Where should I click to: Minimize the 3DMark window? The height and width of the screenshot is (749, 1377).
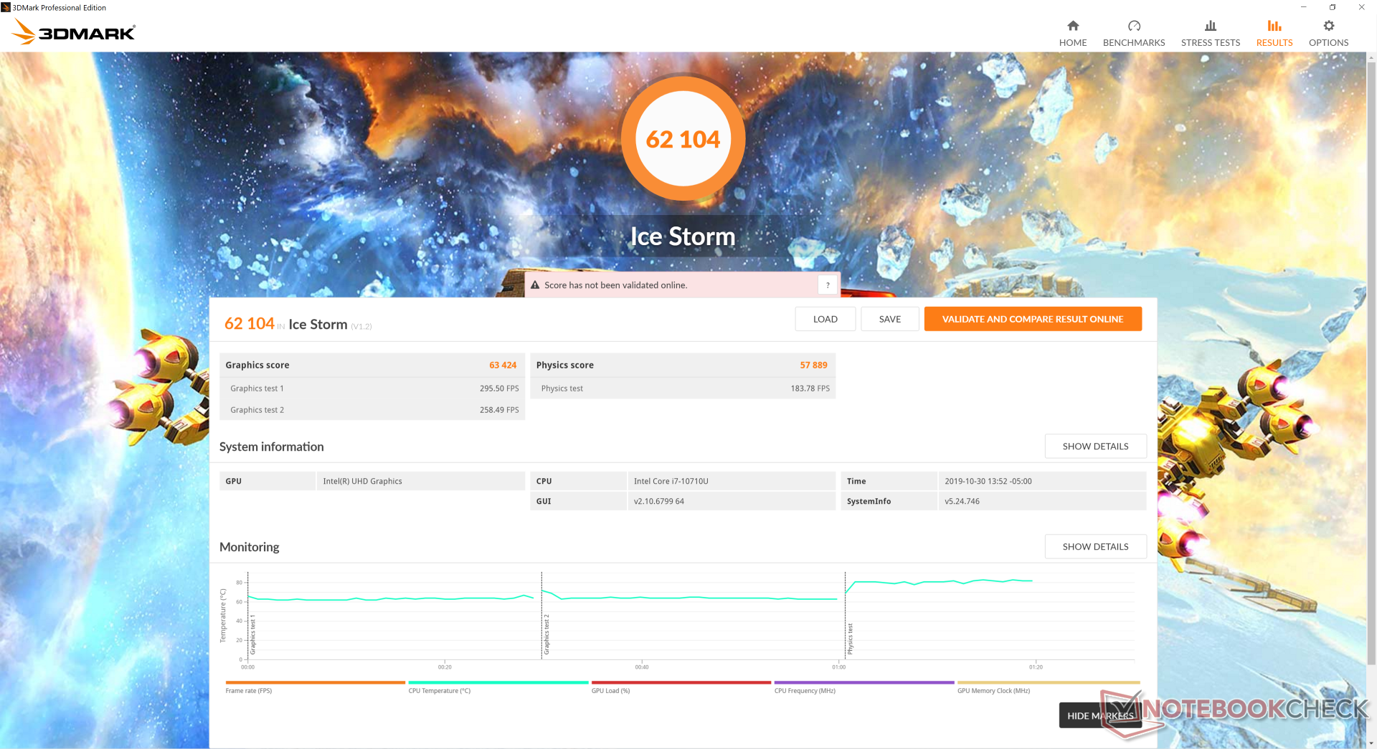click(1304, 7)
